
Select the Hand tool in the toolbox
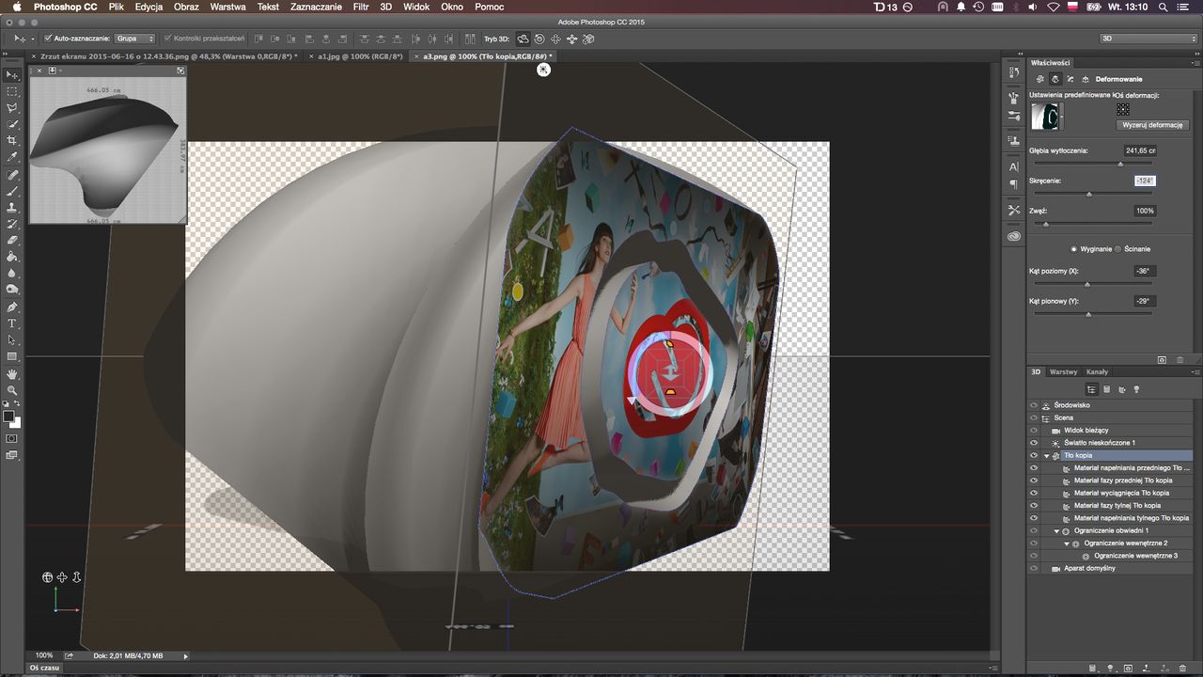point(12,373)
